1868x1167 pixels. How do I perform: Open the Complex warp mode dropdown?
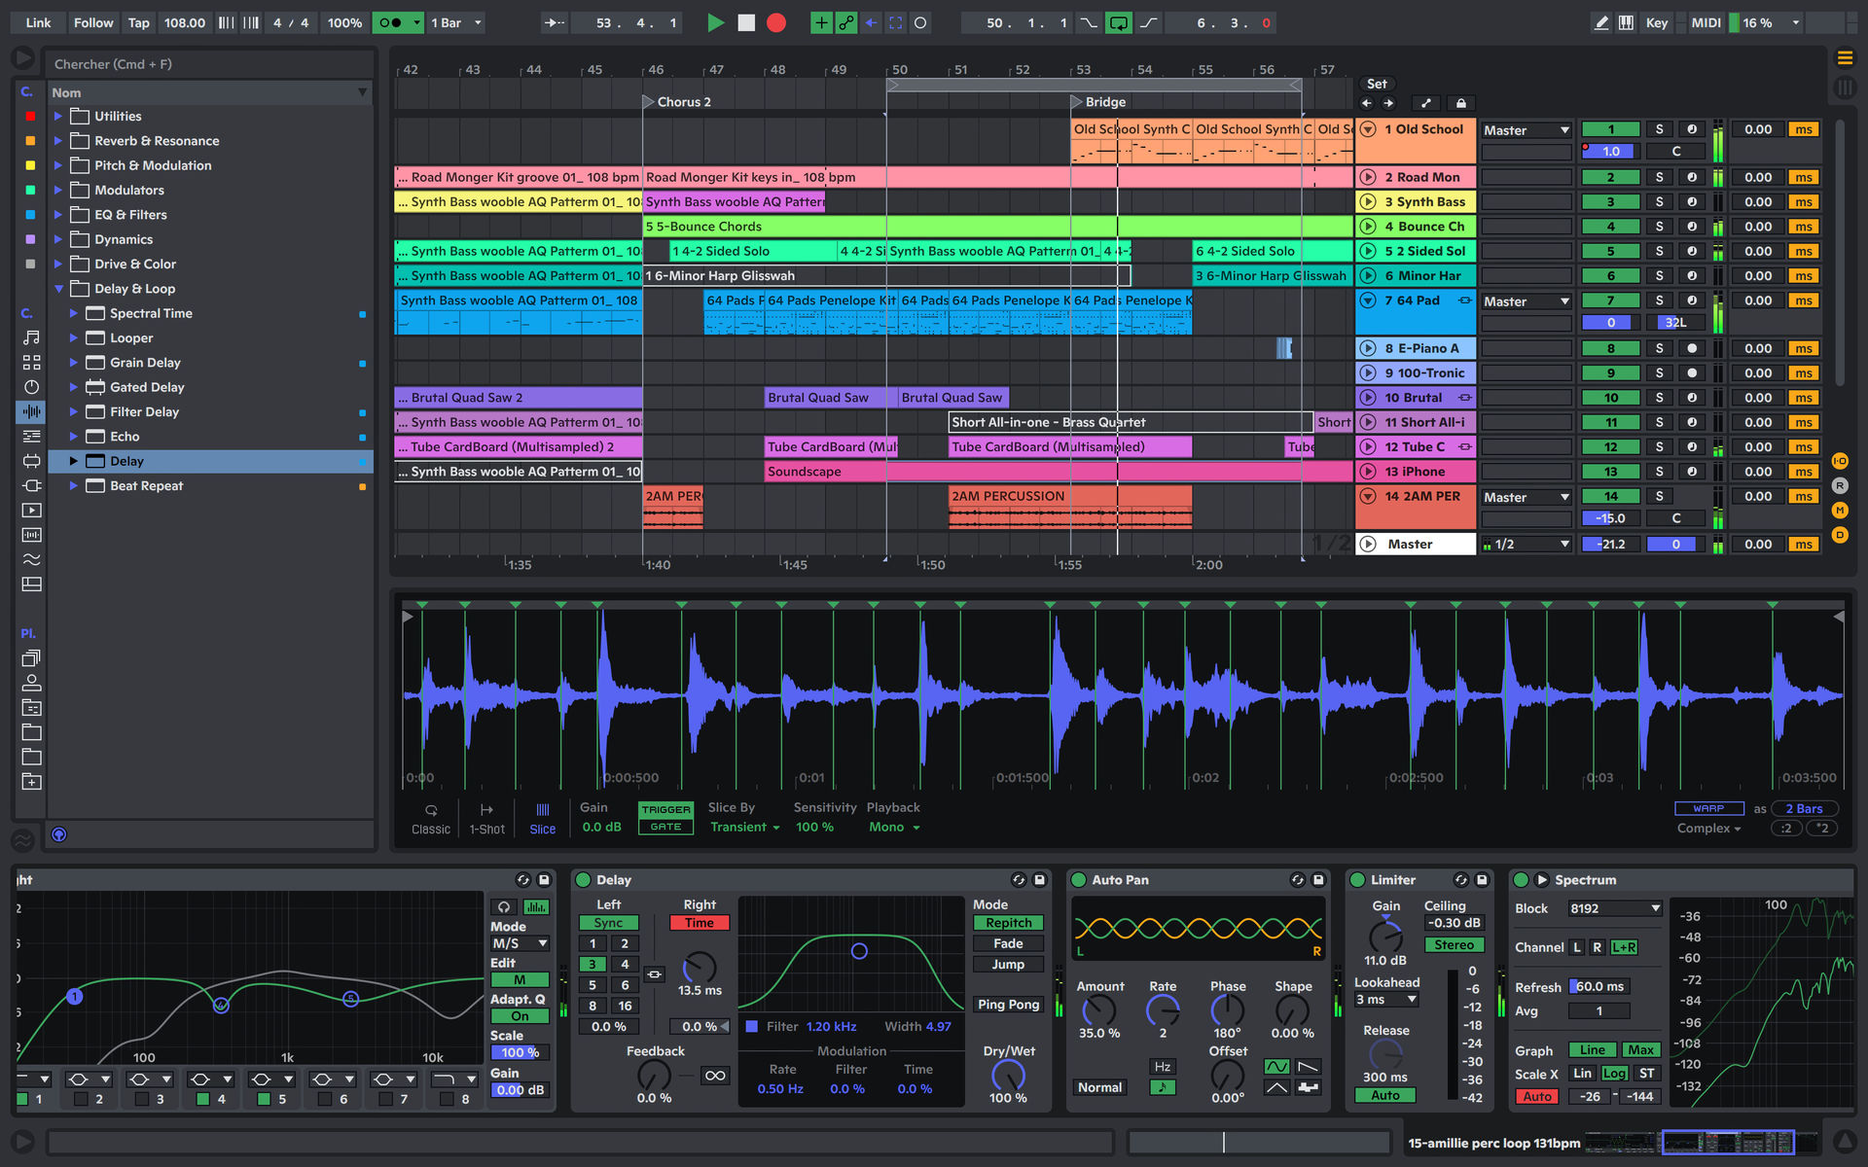pos(1708,828)
